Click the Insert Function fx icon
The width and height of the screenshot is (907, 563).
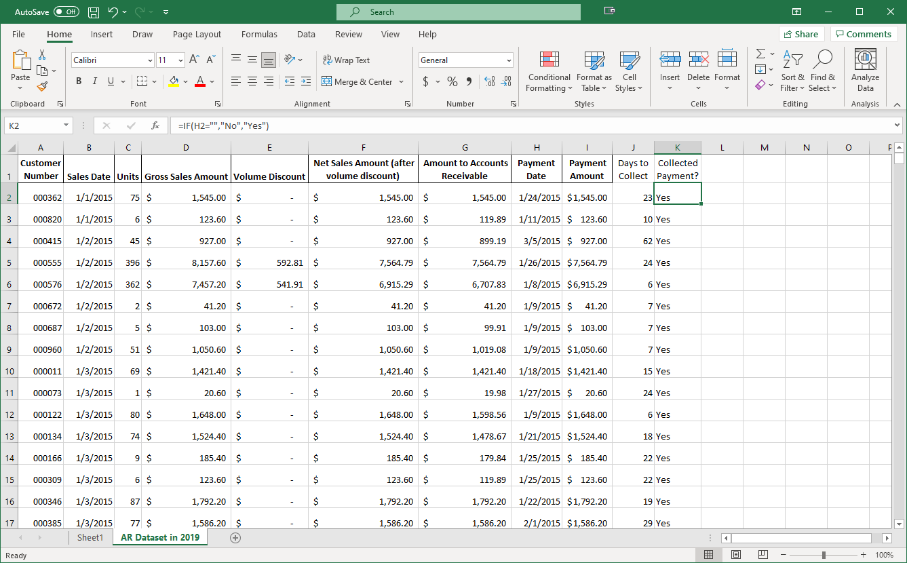[155, 125]
